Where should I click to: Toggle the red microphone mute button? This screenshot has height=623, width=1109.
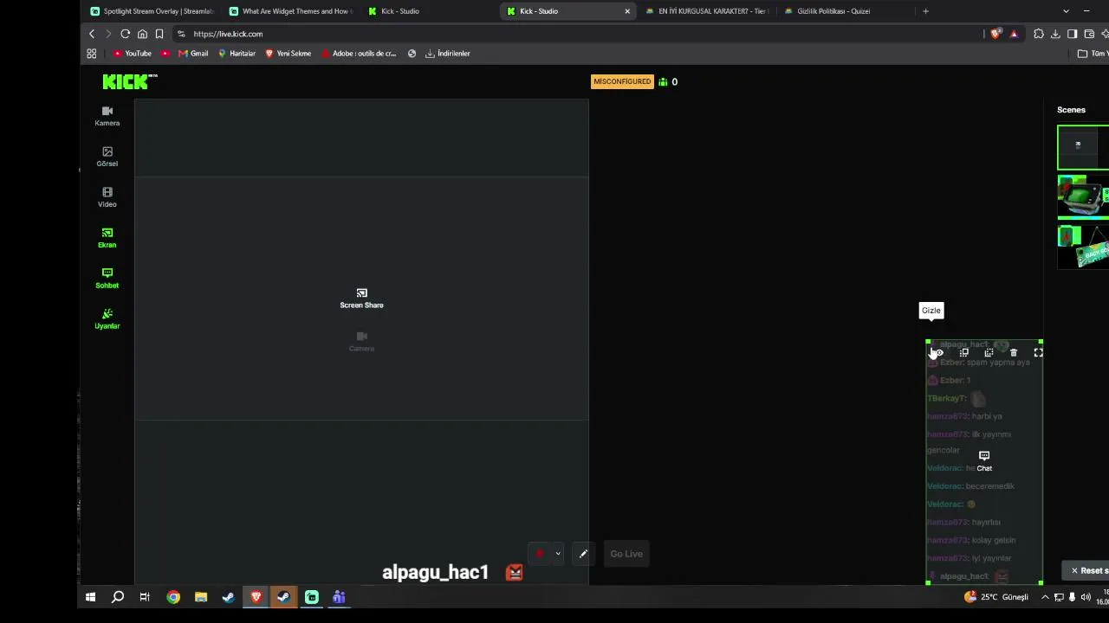pos(540,554)
